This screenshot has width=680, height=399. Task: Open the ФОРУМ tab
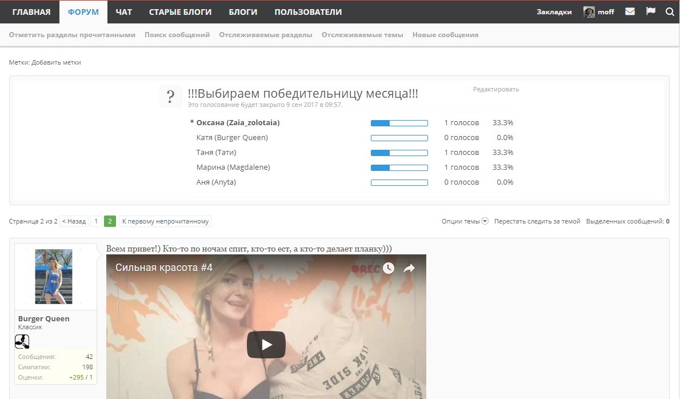coord(83,12)
